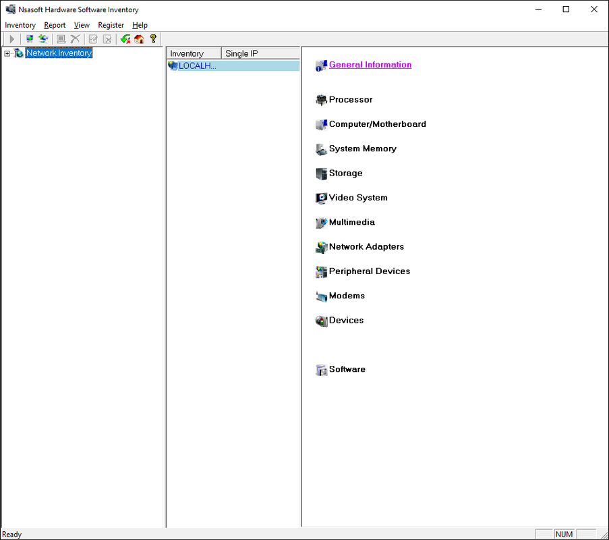609x540 pixels.
Task: Open the Multimedia section
Action: coord(352,222)
